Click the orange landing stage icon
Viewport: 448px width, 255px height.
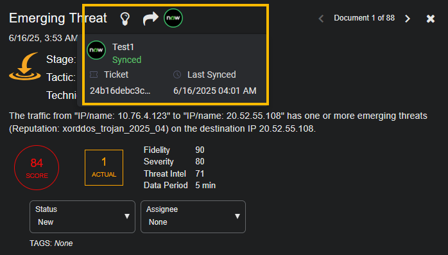click(25, 66)
